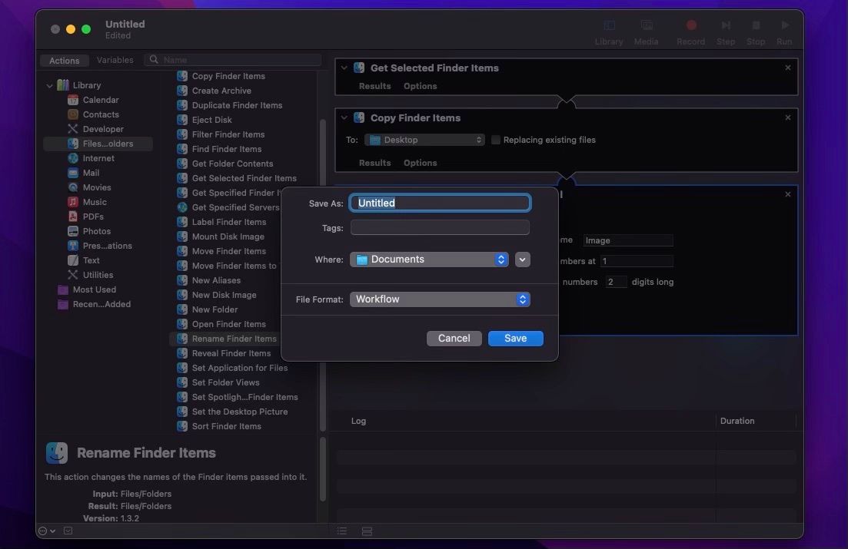This screenshot has width=848, height=549.
Task: Open the File Format dropdown
Action: point(439,299)
